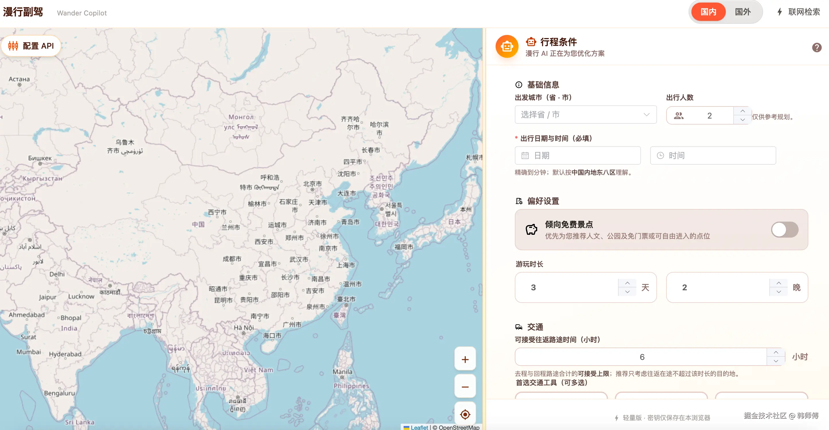Decrease 出行人数 traveler count
The width and height of the screenshot is (829, 430).
pos(742,120)
